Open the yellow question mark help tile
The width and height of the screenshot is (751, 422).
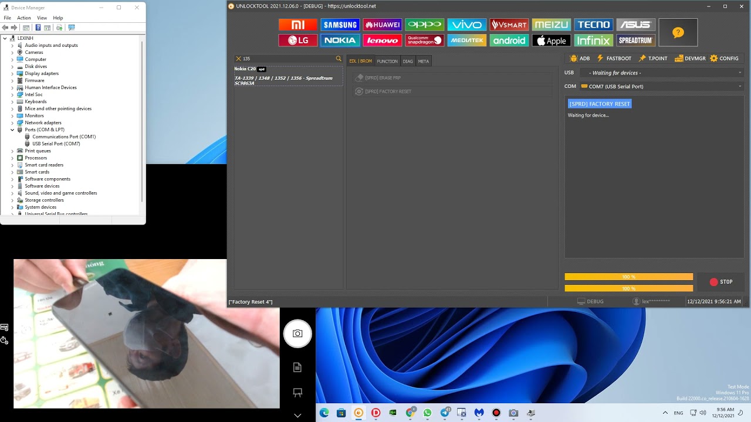coord(678,32)
